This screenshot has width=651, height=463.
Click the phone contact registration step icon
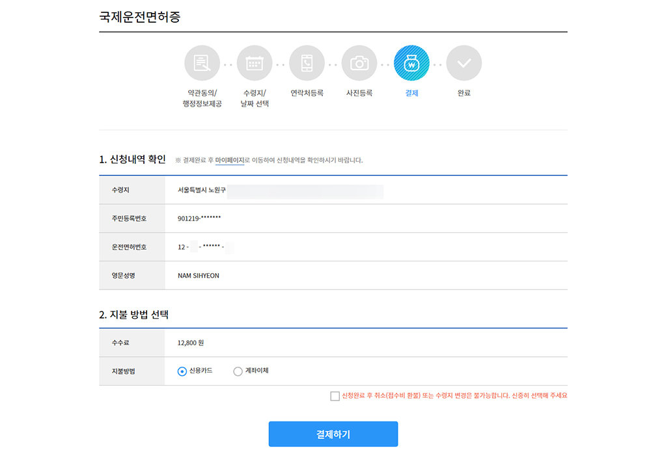coord(307,63)
